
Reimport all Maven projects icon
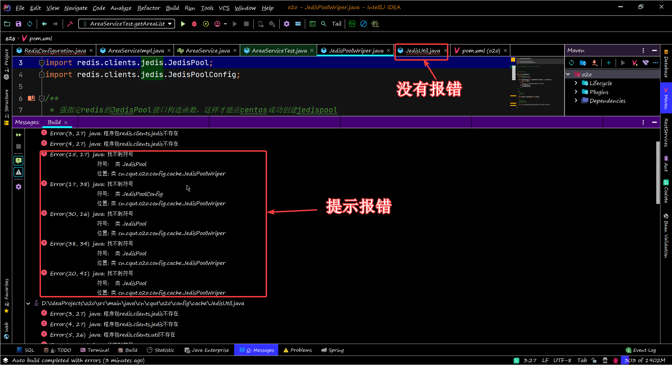pos(572,63)
